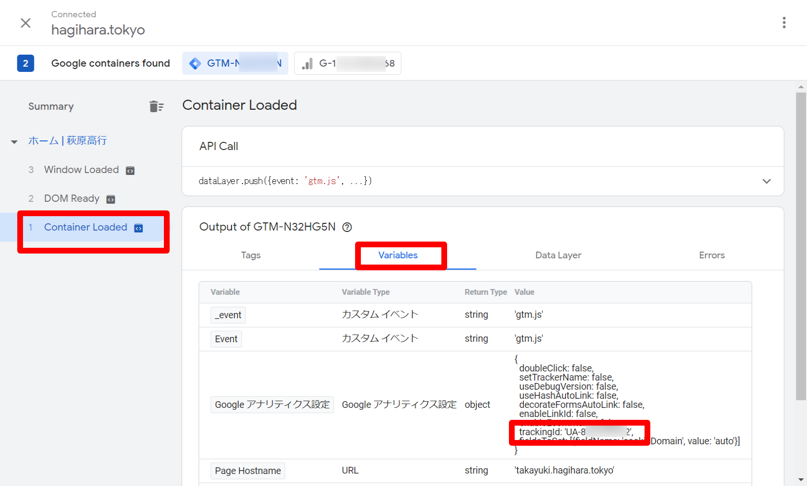Click the Event variable chip
Screen dimensions: 807x486
(226, 339)
